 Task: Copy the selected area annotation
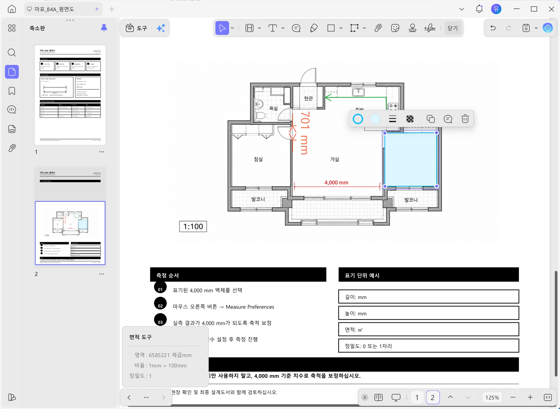[x=431, y=119]
